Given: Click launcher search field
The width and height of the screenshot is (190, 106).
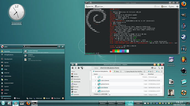Looking at the screenshot, I should tap(40, 47).
